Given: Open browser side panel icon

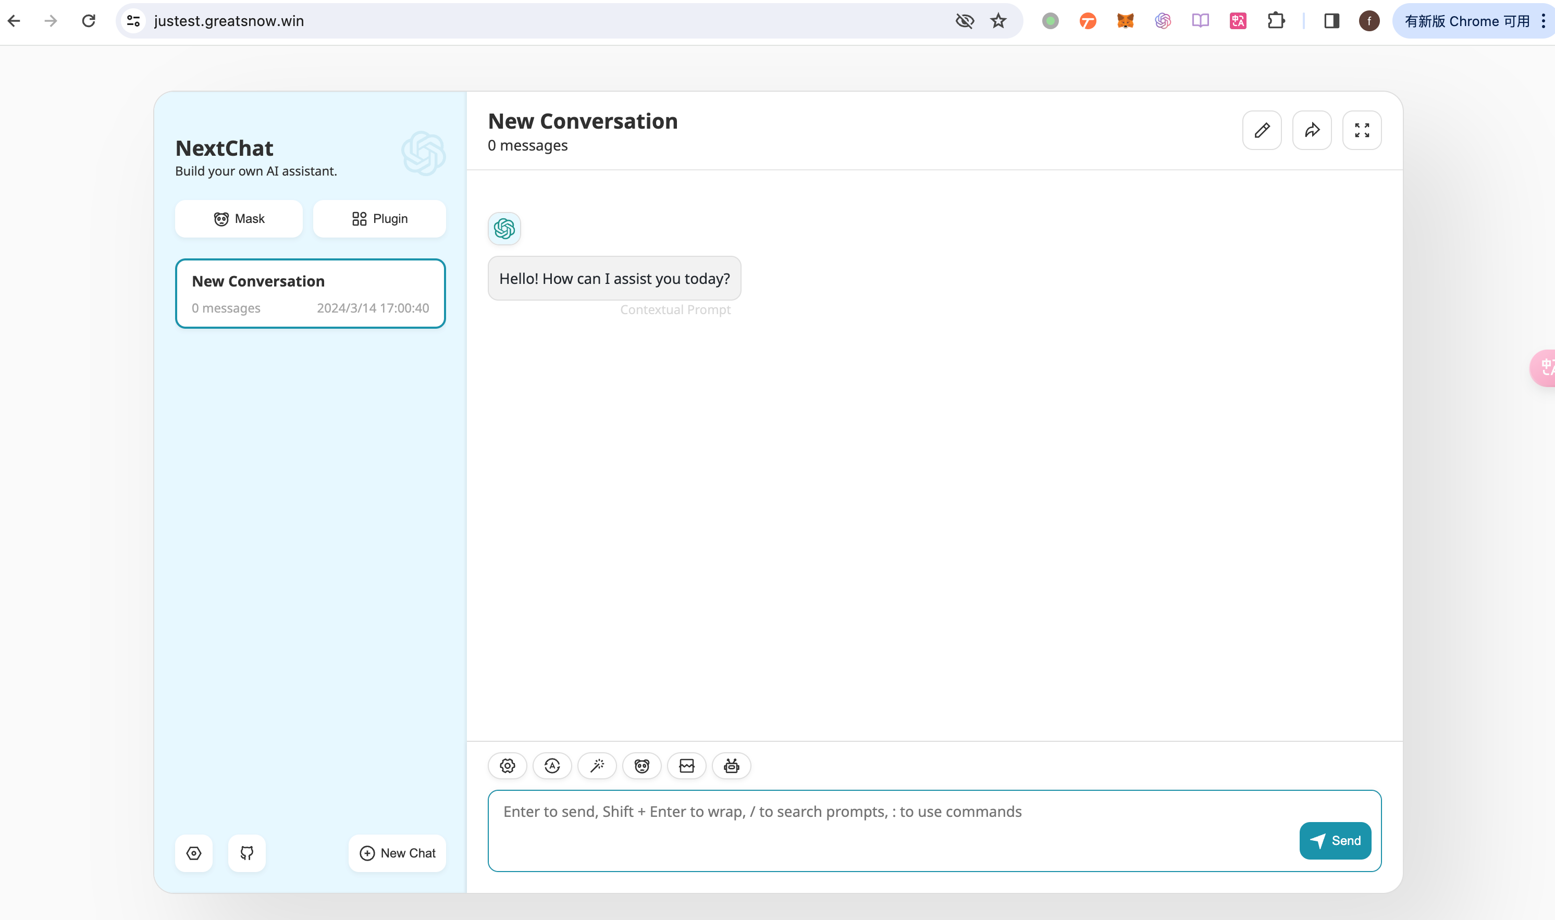Looking at the screenshot, I should 1332,21.
